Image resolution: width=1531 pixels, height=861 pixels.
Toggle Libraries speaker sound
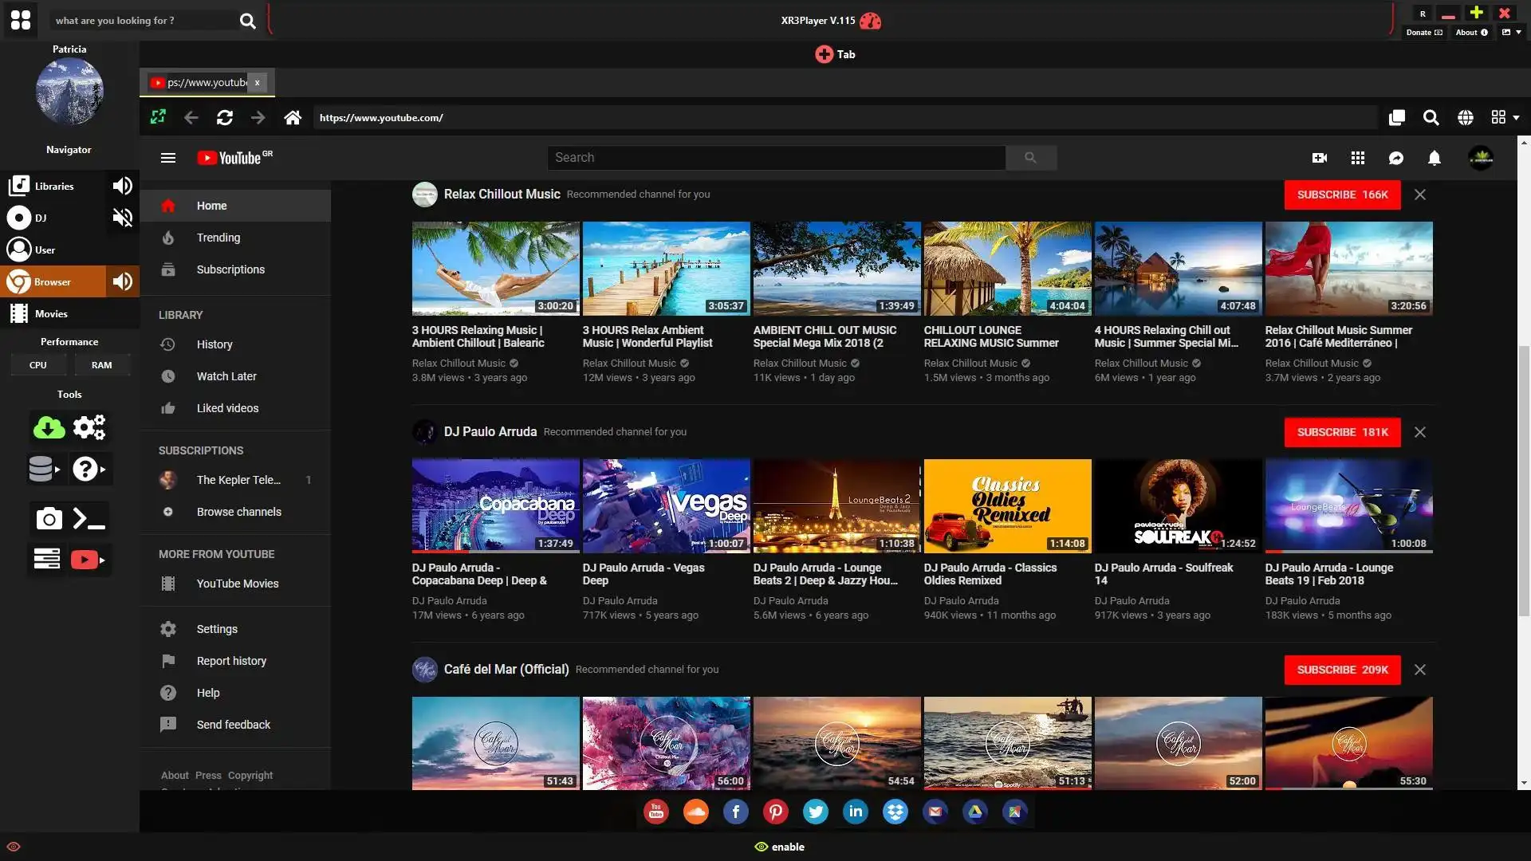pos(123,186)
